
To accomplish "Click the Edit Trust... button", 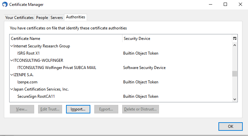I will (x=50, y=109).
